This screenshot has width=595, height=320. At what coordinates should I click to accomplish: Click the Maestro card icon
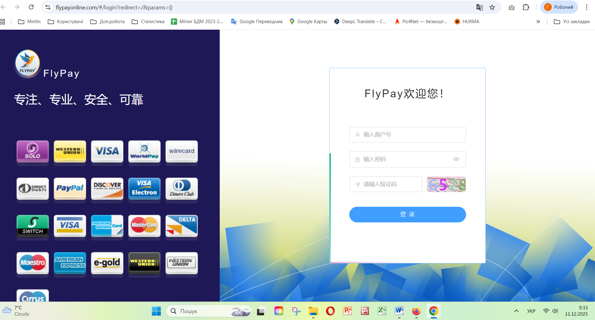(33, 263)
